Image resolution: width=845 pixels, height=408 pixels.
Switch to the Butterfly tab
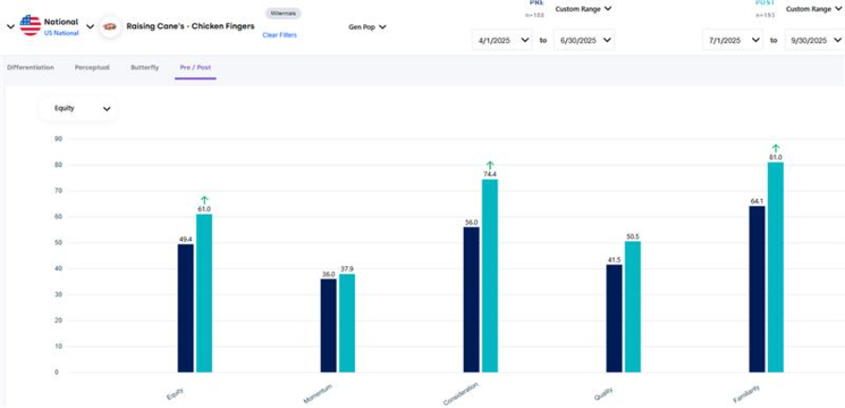pos(145,68)
